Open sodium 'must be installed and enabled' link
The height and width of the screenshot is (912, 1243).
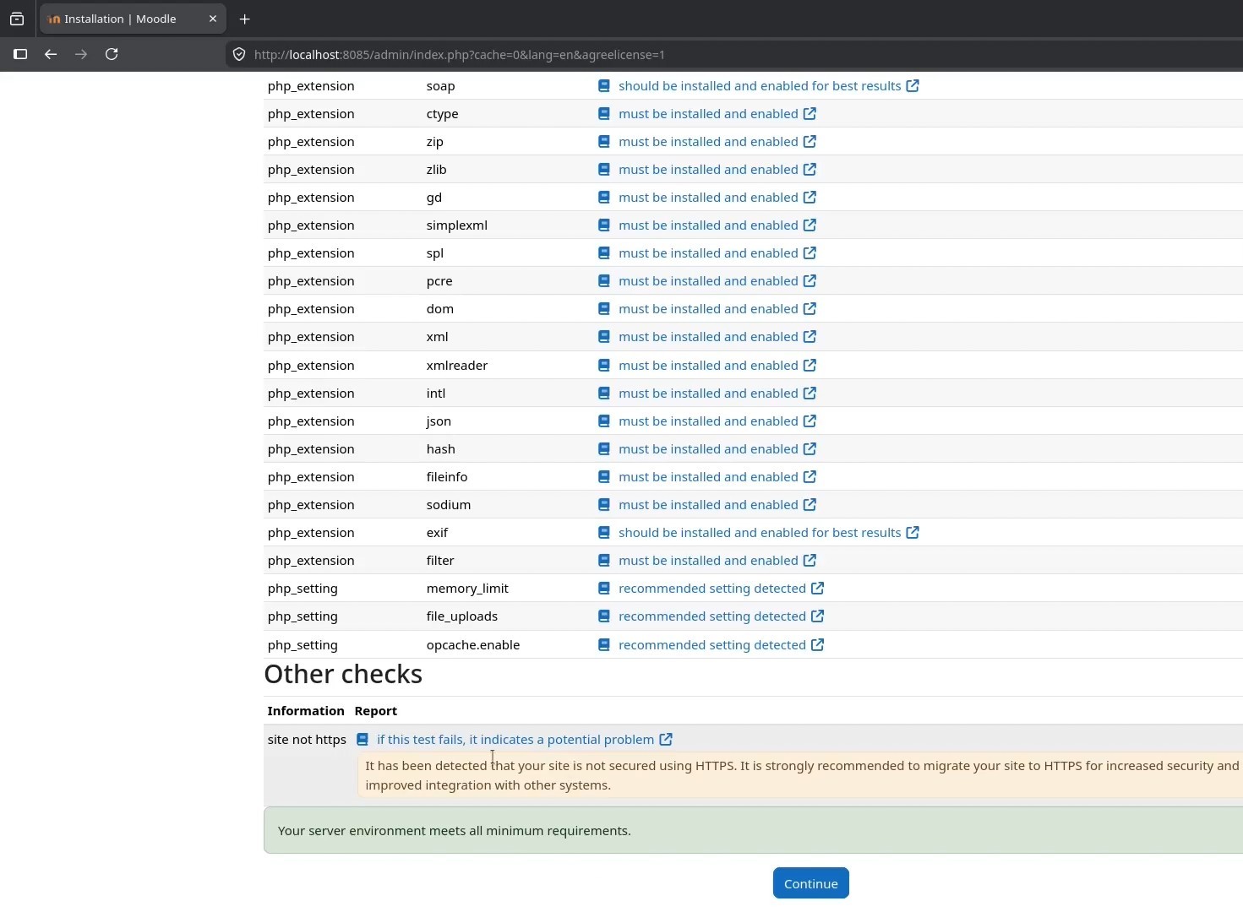pos(708,505)
